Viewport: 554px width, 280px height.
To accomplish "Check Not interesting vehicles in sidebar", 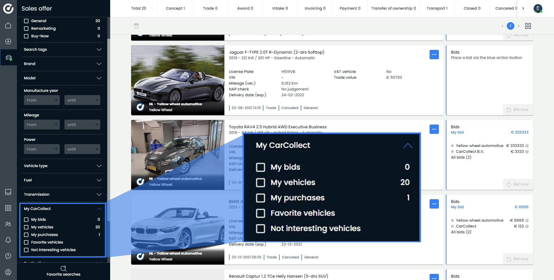I will click(26, 250).
